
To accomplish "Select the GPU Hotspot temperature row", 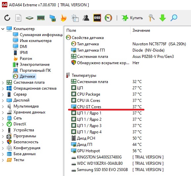I will pos(127,151).
